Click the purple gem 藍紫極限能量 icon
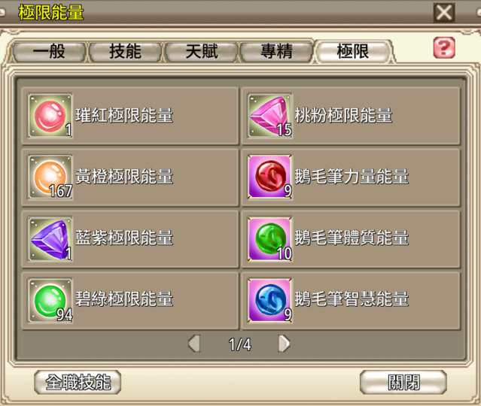The height and width of the screenshot is (406, 481). pos(50,238)
